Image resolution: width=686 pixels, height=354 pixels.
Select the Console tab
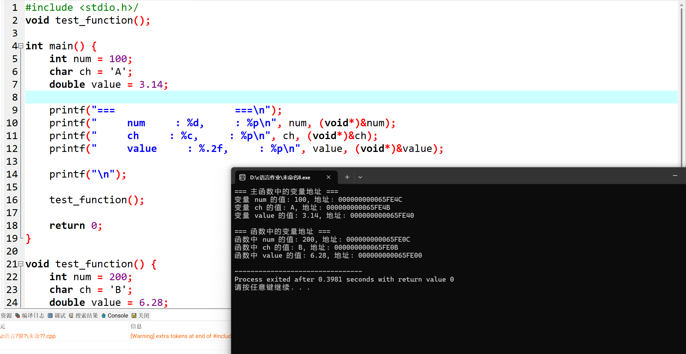coord(115,316)
